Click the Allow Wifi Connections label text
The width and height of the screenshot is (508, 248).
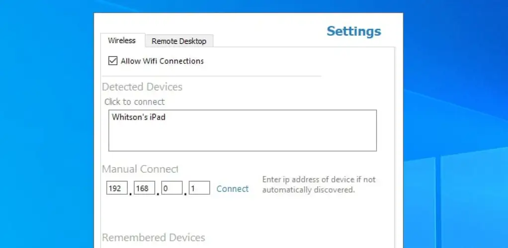tap(162, 61)
